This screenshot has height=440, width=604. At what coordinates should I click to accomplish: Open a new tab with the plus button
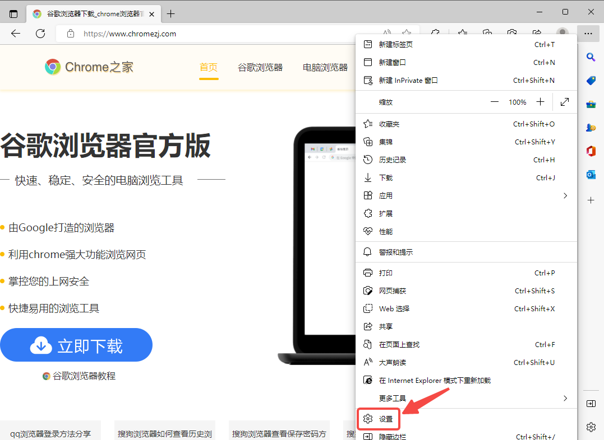170,14
